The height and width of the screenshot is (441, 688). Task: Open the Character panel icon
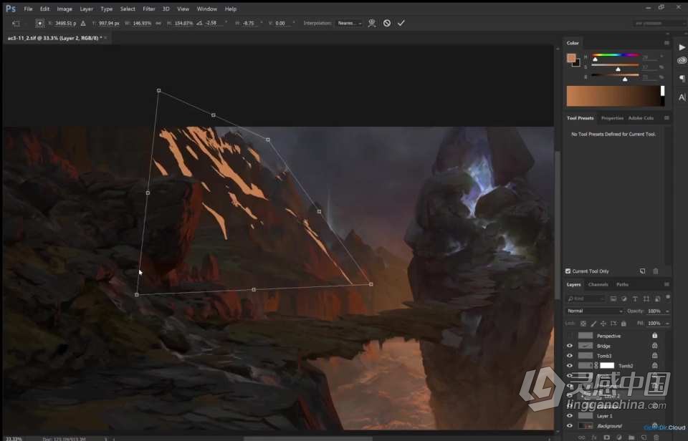(682, 97)
